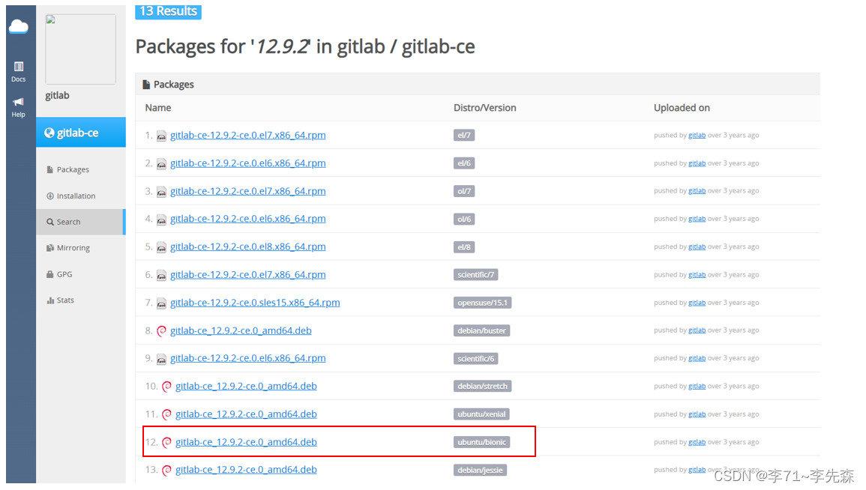
Task: Click the ol/7 distro badge
Action: point(464,192)
